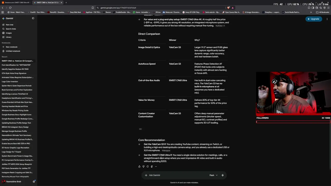Screen dimensions: 331x186
Task: Open the Gemini three-dot menu beside Upgrade
Action: click(x=327, y=19)
